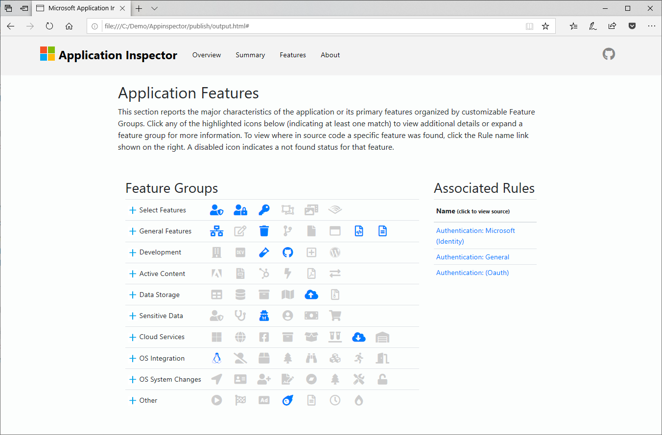Select the Linux penguin icon in OS Integration
The image size is (662, 435).
coord(217,358)
